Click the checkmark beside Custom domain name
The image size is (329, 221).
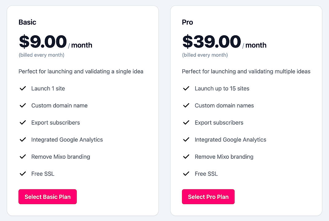(23, 105)
